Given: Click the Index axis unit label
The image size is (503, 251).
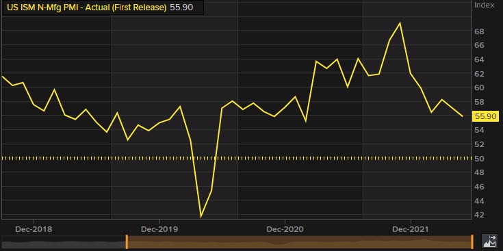Looking at the screenshot, I should point(485,5).
